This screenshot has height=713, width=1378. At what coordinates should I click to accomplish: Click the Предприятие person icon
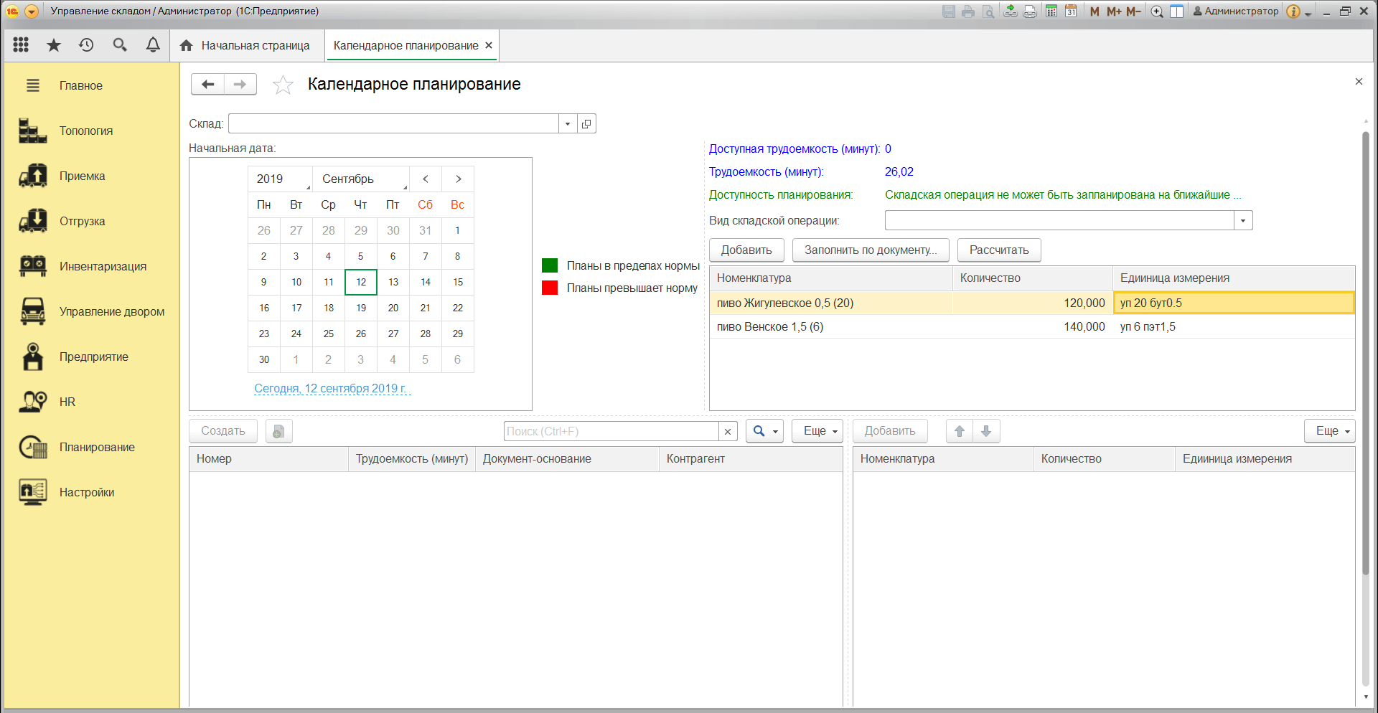pos(33,356)
